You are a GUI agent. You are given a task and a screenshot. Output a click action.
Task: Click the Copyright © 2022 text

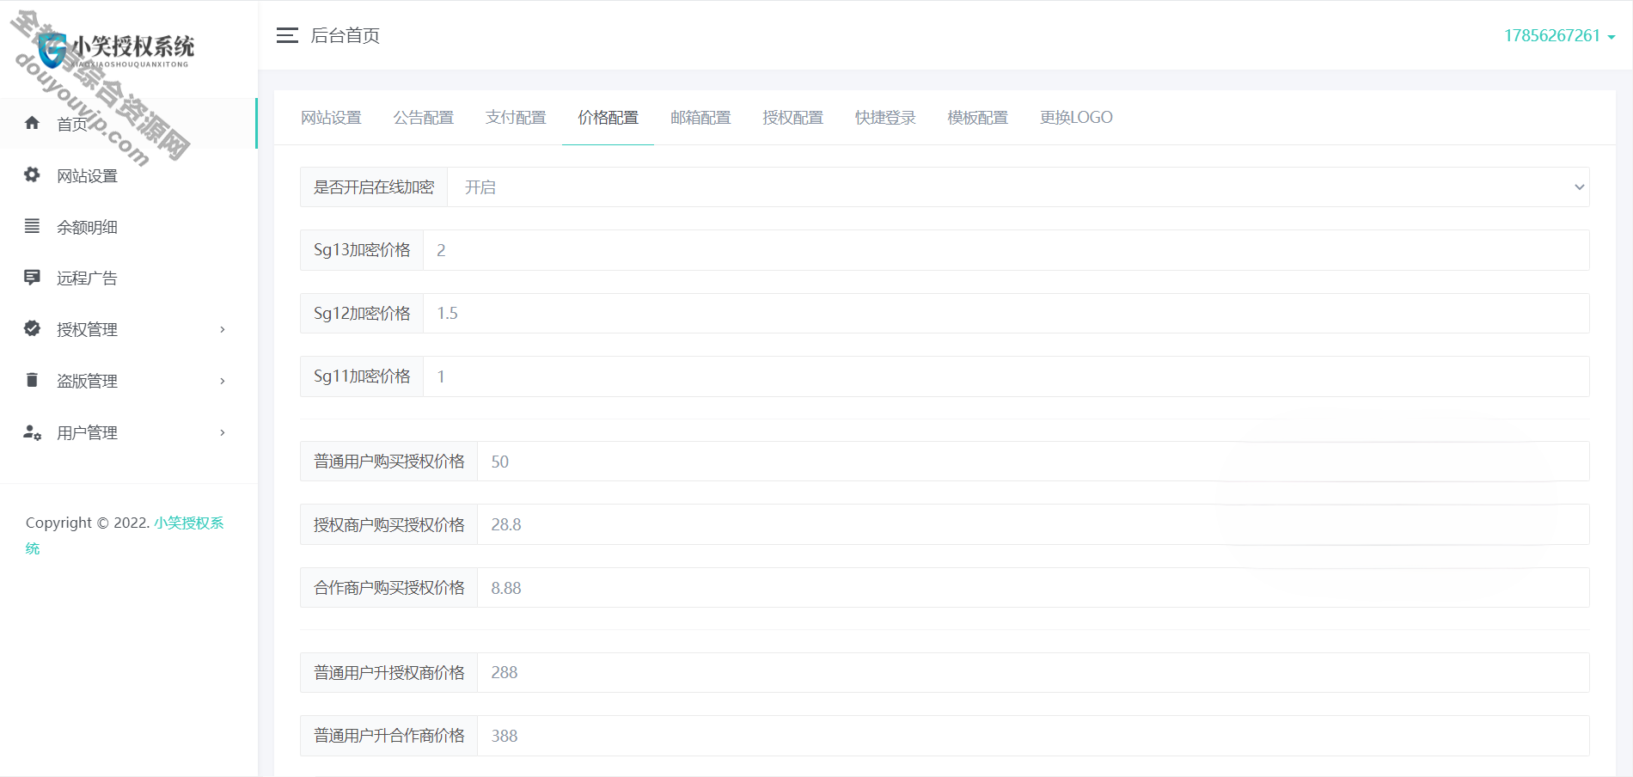pos(88,523)
